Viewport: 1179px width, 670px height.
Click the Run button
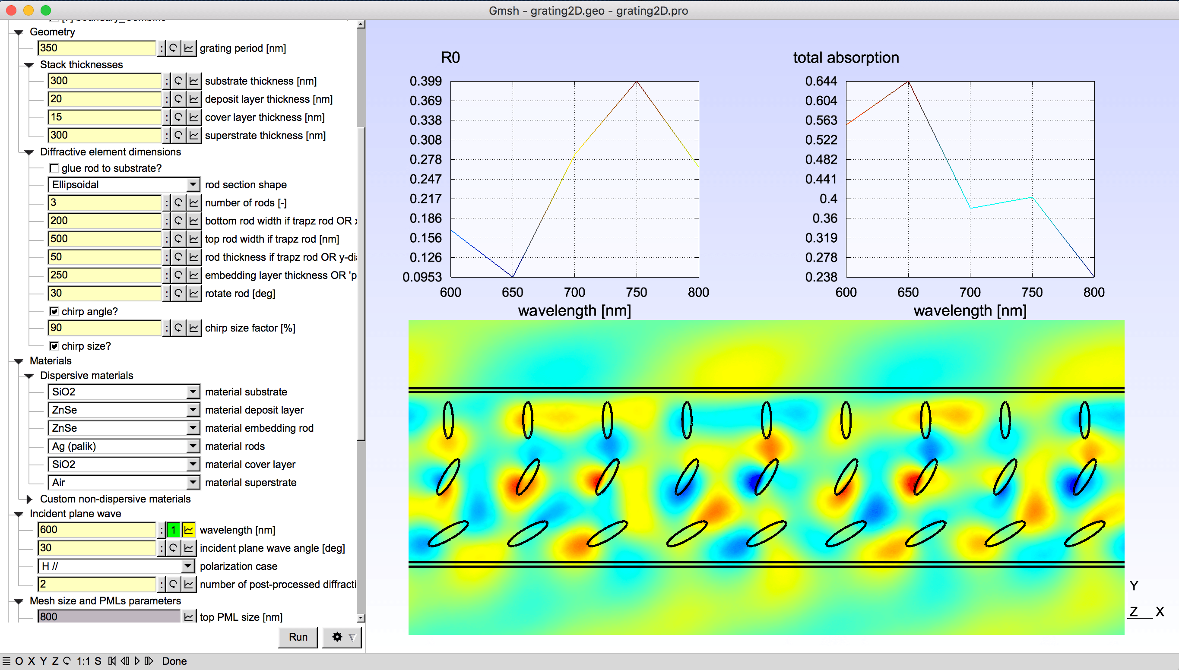tap(298, 637)
